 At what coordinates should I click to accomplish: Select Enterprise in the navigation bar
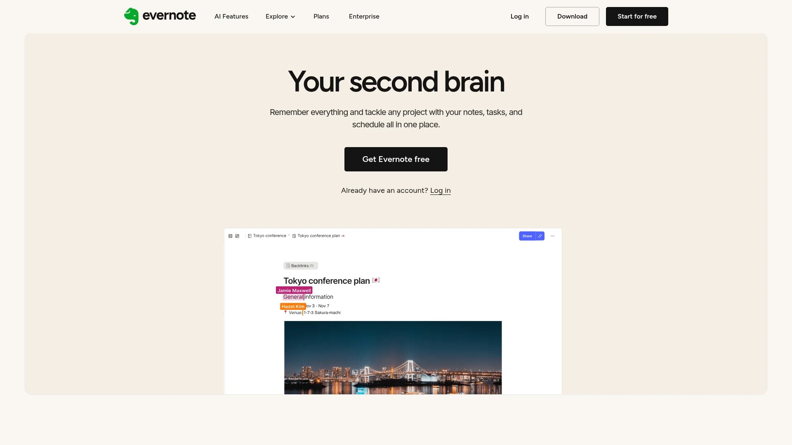pos(364,16)
